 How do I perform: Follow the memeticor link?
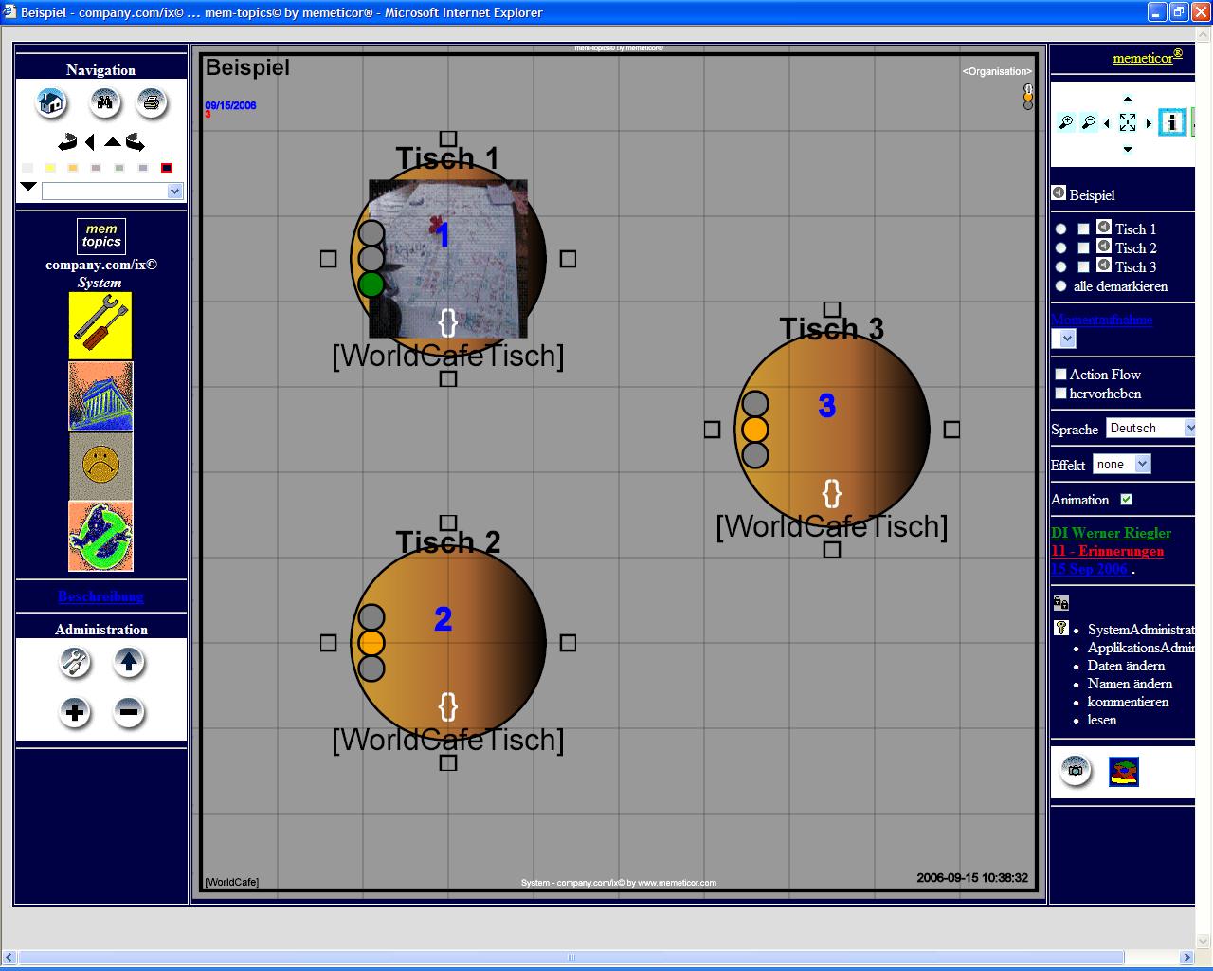click(1143, 58)
